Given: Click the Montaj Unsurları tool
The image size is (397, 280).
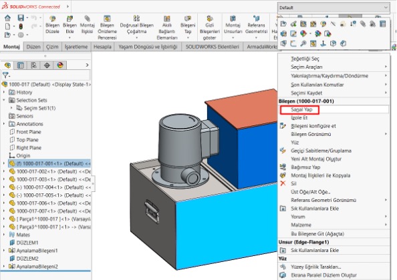Looking at the screenshot, I should (x=233, y=25).
